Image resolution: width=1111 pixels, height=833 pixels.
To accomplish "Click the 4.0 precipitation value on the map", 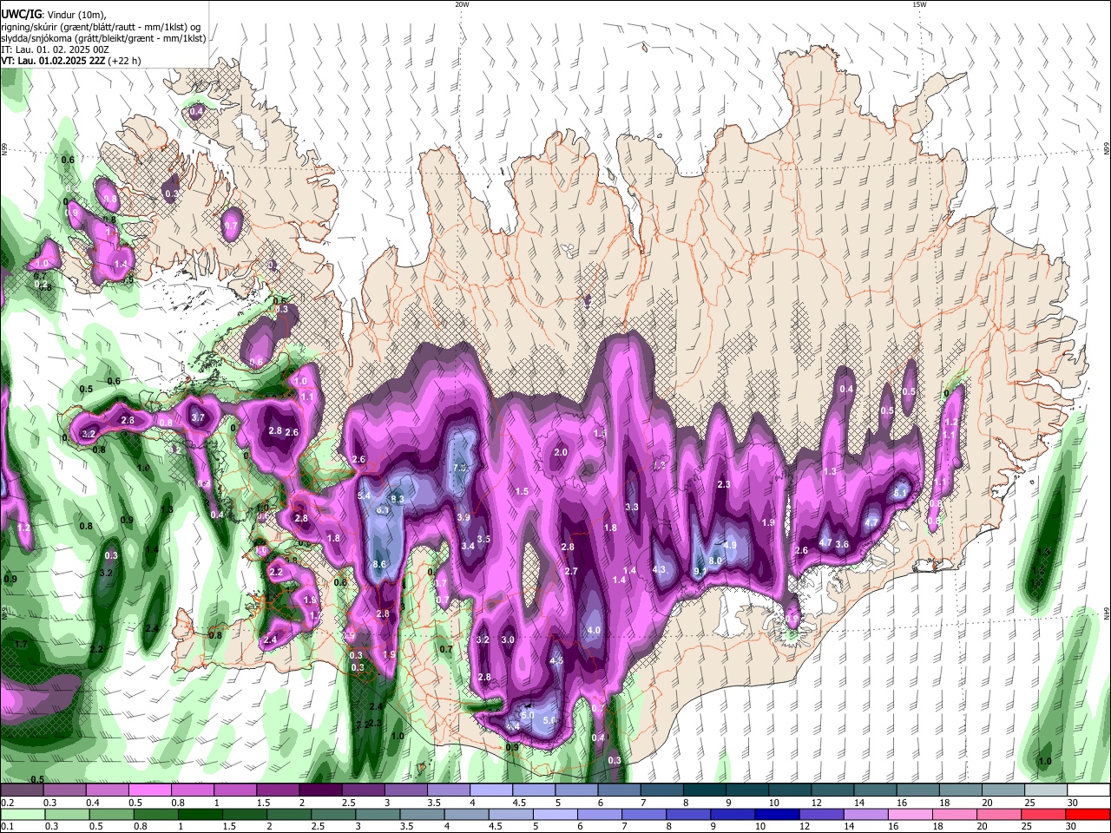I will (594, 630).
